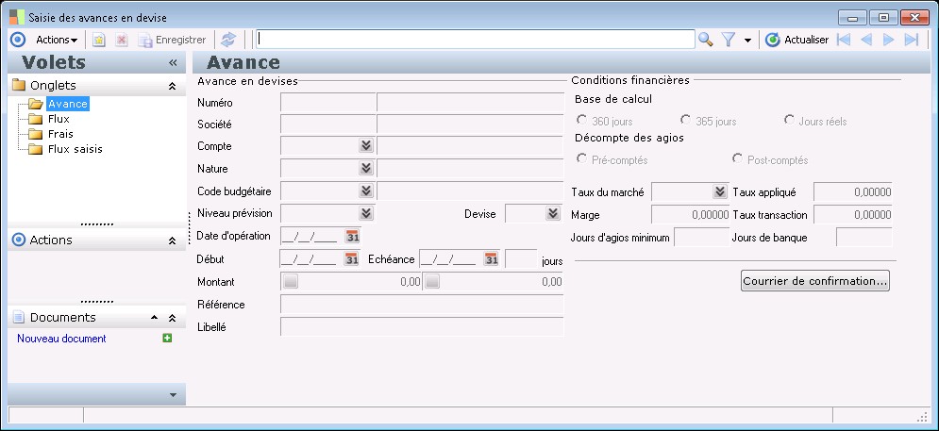Screen dimensions: 939x431
Task: Go to first record arrow
Action: pos(843,41)
